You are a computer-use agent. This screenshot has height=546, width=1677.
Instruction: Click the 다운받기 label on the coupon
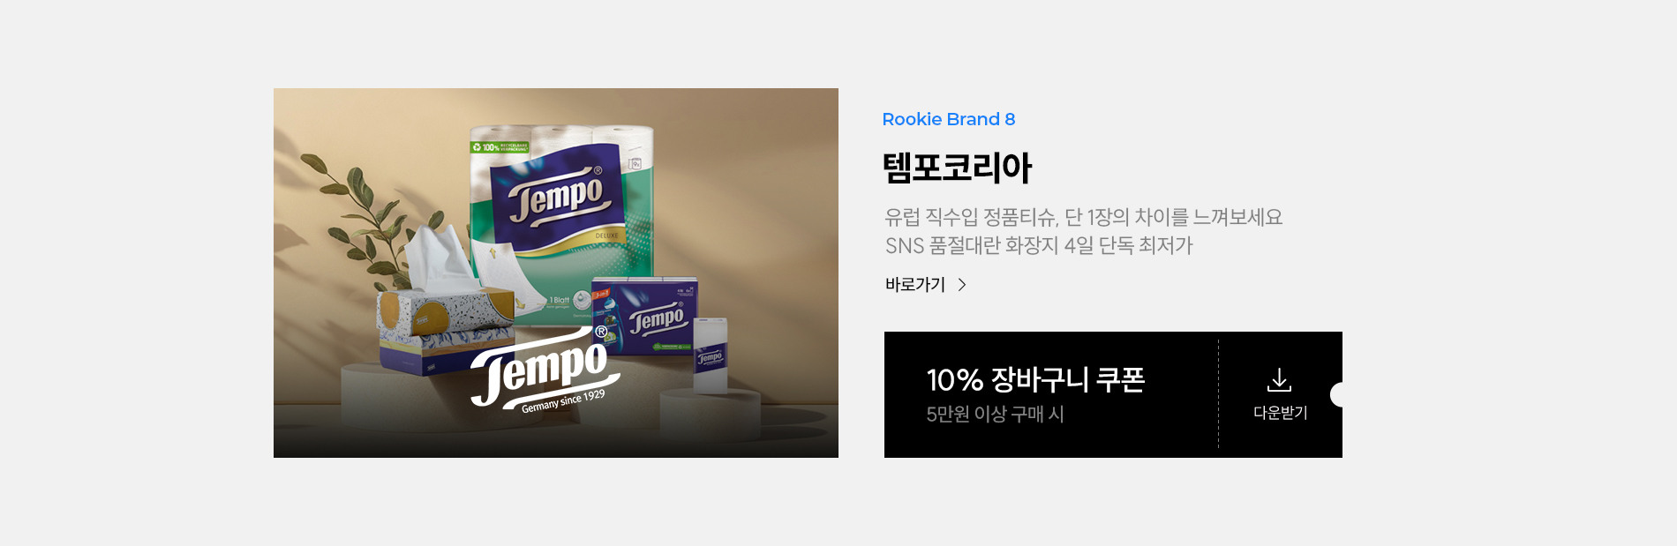(x=1280, y=413)
